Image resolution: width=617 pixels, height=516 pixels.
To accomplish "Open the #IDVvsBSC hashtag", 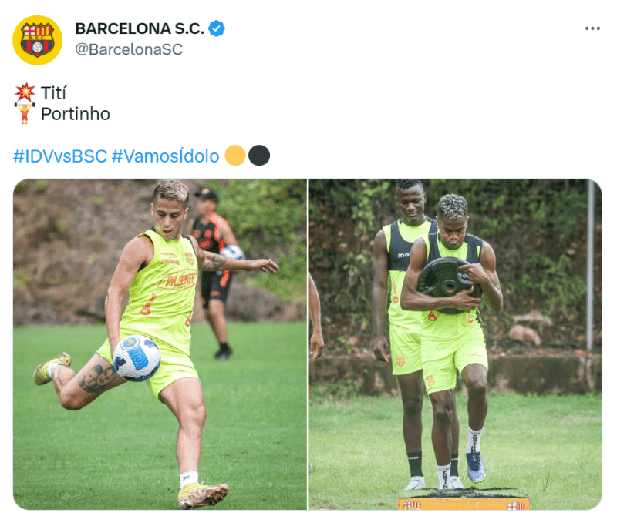I will 60,156.
